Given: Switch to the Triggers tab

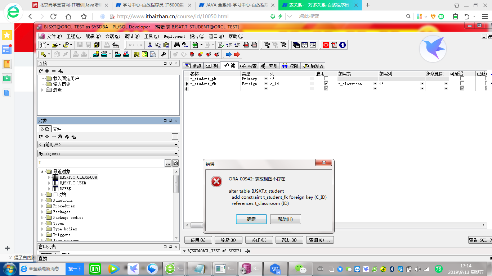Looking at the screenshot, I should tap(313, 66).
